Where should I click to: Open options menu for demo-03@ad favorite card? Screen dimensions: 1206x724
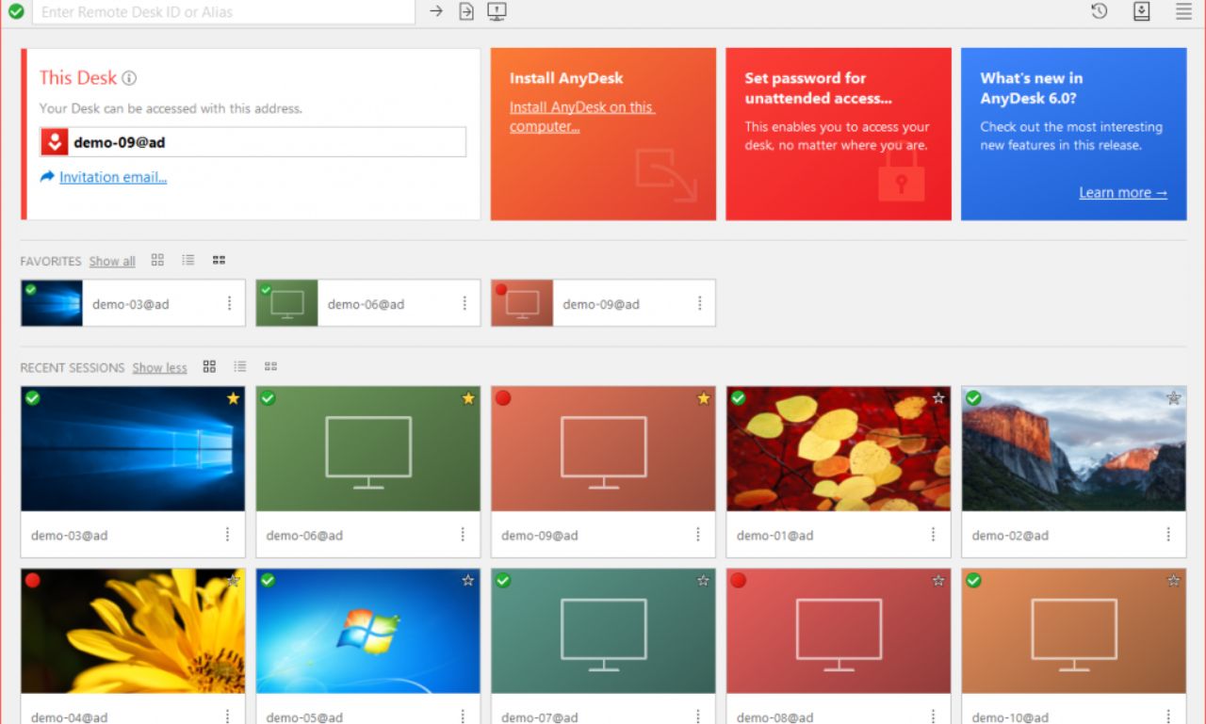pyautogui.click(x=229, y=303)
